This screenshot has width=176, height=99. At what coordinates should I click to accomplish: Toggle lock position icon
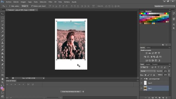point(151,75)
